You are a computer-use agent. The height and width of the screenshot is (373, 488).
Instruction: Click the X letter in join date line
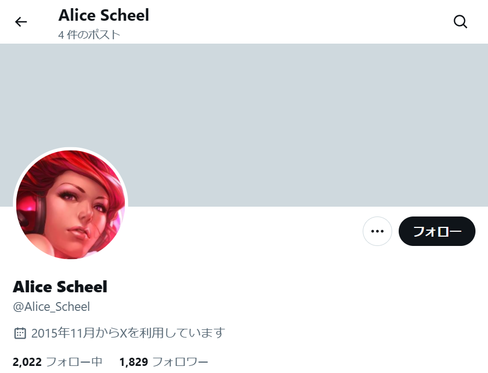pos(124,333)
